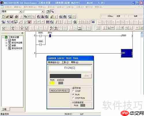Click the PLC write icon
The image size is (144, 116).
(52, 17)
